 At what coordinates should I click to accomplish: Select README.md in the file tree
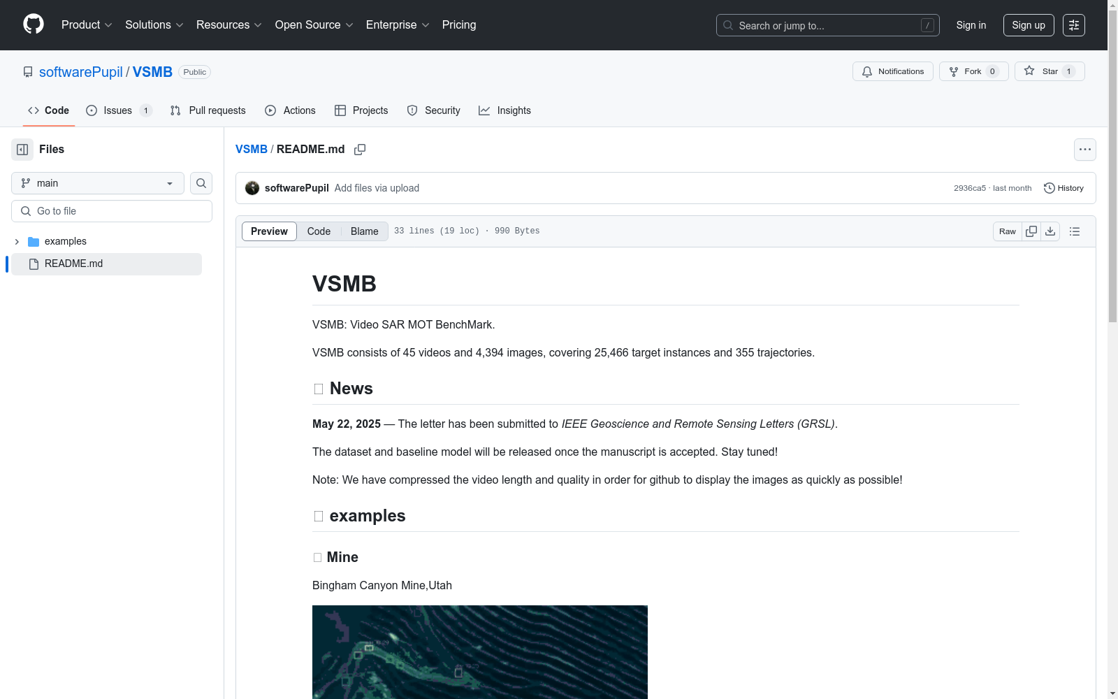106,264
